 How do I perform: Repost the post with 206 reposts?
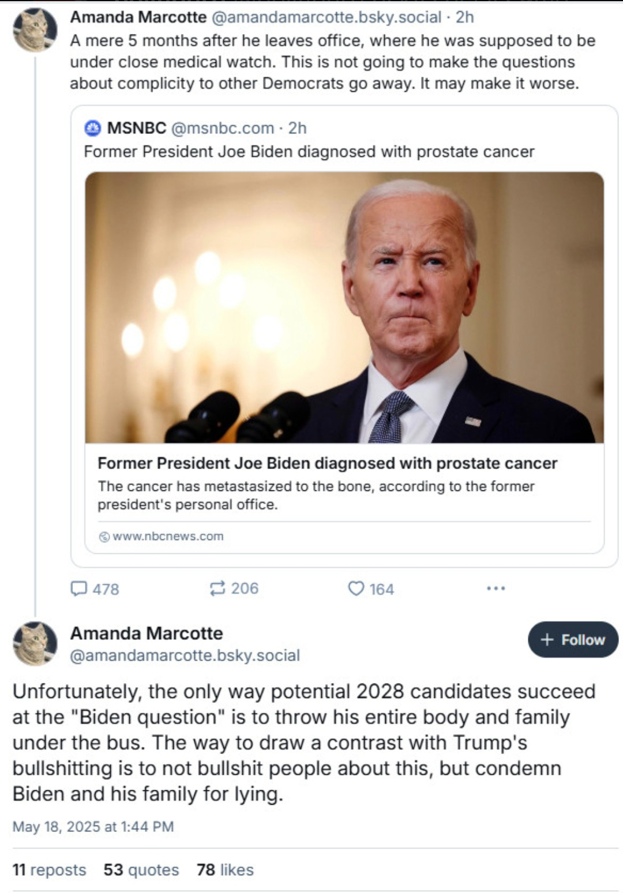217,588
